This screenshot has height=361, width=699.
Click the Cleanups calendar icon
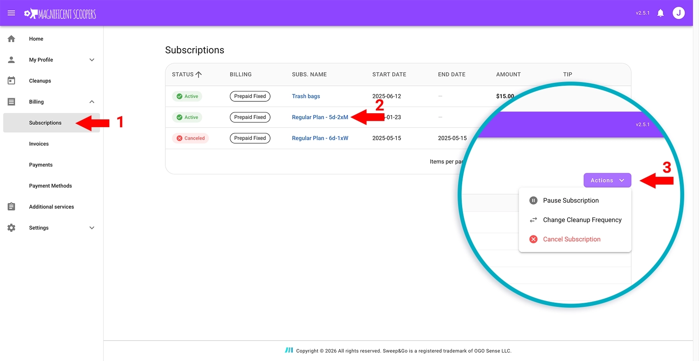(x=12, y=81)
